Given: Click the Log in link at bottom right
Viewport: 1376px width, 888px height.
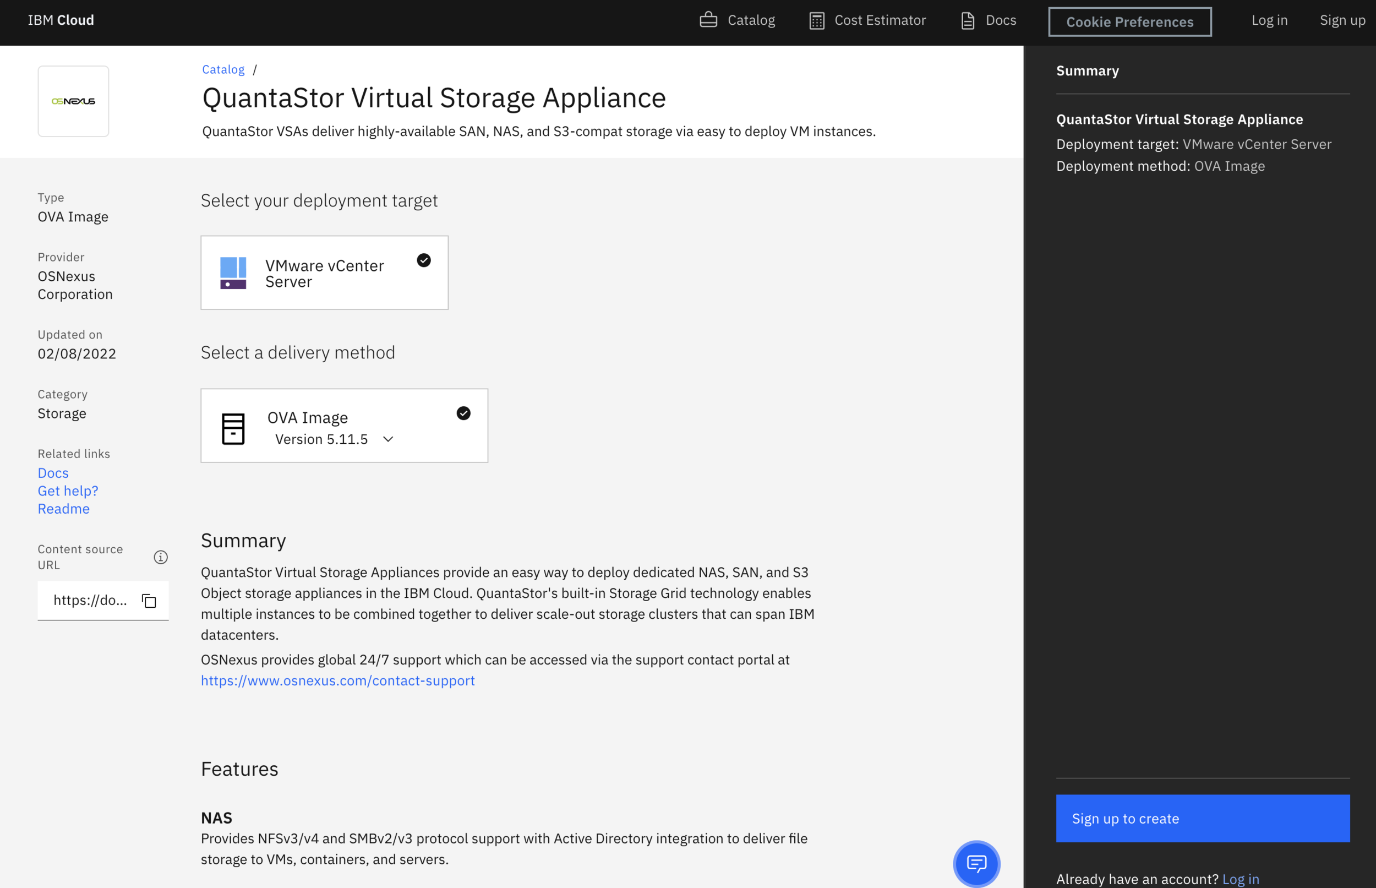Looking at the screenshot, I should click(1240, 879).
